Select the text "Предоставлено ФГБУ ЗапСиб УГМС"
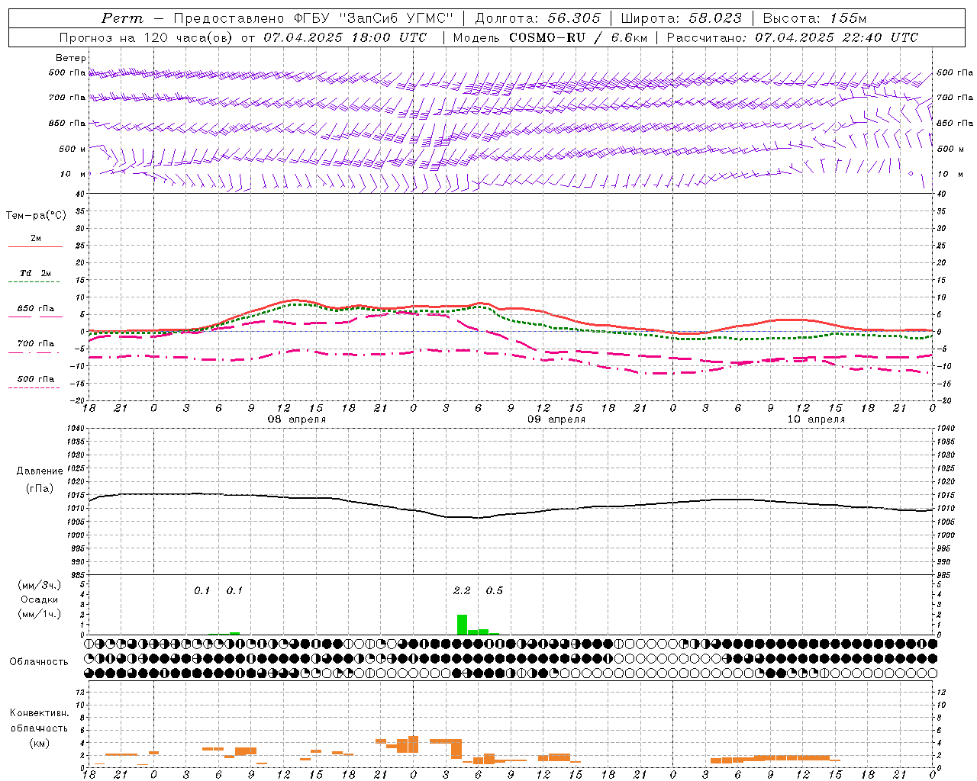The width and height of the screenshot is (977, 781). click(314, 18)
